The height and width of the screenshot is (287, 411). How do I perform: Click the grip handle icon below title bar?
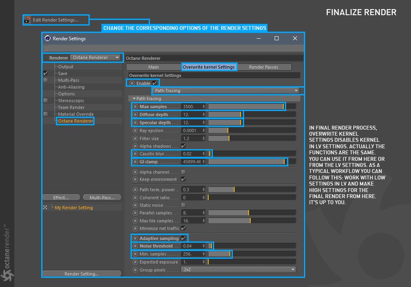point(46,48)
